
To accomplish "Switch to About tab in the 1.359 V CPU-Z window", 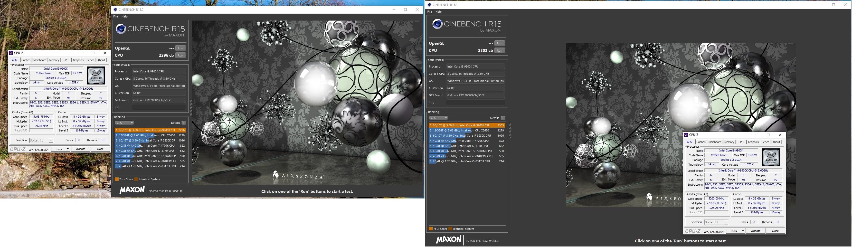I will 101,60.
